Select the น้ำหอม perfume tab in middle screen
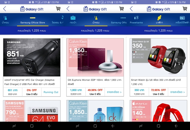 pos(96,20)
